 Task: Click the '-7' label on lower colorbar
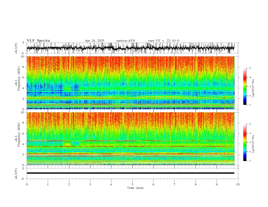pos(249,161)
